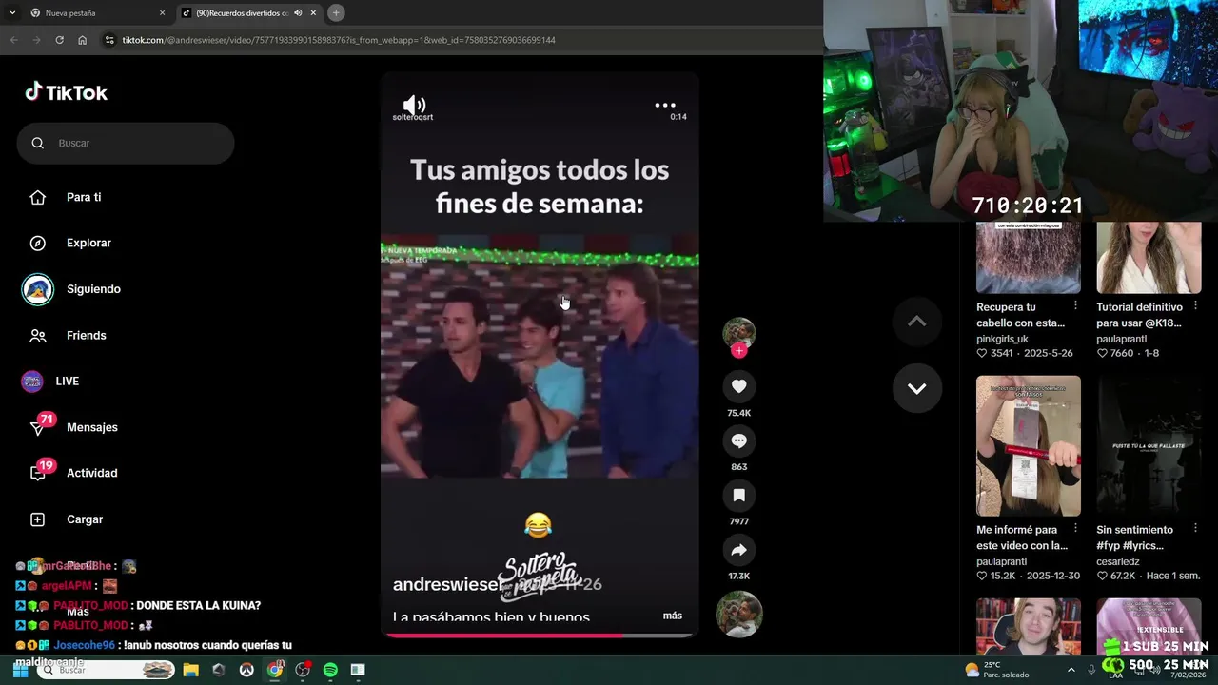Open the cesarledz profile

1117,561
